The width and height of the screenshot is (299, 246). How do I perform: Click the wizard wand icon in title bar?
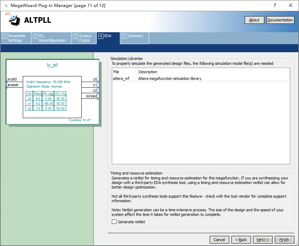click(x=6, y=6)
